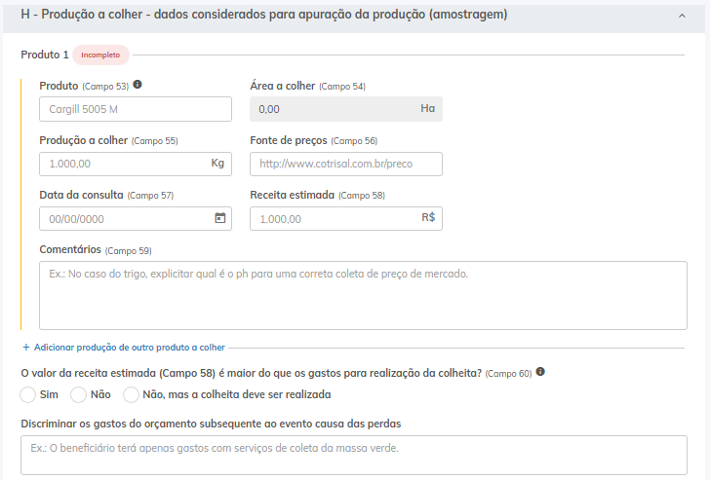Collapse section H Produção a colher

(682, 16)
